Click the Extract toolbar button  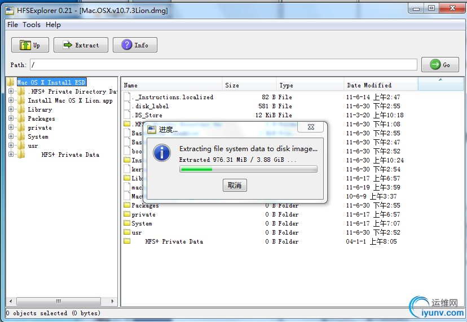coord(81,45)
